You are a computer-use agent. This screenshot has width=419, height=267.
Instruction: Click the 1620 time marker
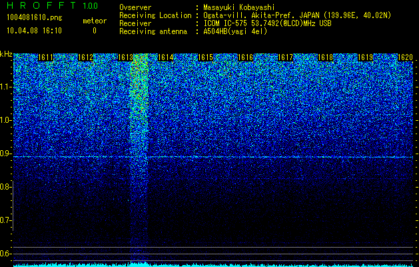[406, 57]
